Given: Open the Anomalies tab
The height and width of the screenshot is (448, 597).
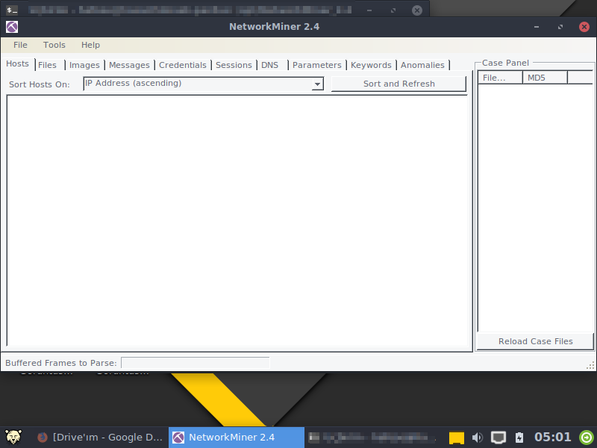Looking at the screenshot, I should 422,65.
